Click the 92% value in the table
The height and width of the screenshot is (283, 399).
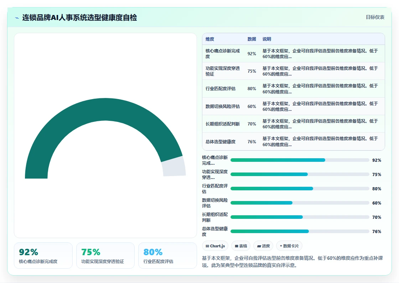coord(252,54)
